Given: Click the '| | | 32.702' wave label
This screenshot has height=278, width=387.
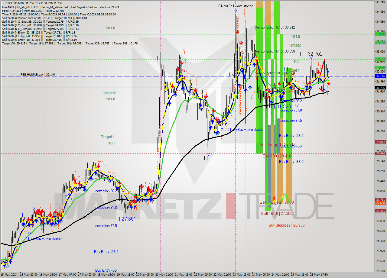Looking at the screenshot, I should coord(311,54).
